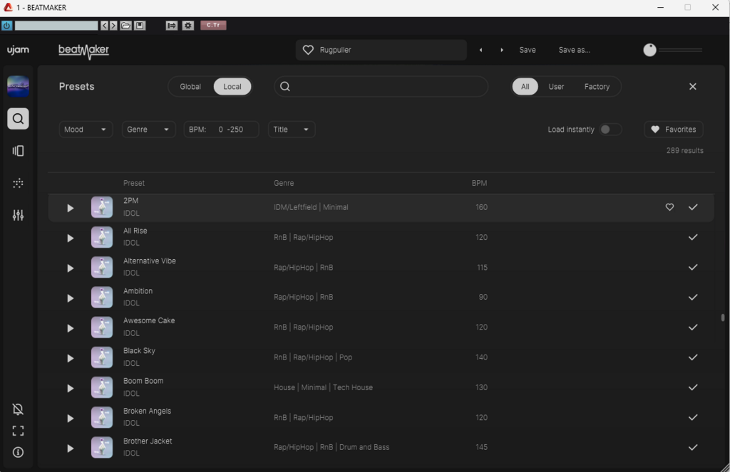This screenshot has width=730, height=472.
Task: Open the pads view icon in the sidebar
Action: [x=18, y=151]
